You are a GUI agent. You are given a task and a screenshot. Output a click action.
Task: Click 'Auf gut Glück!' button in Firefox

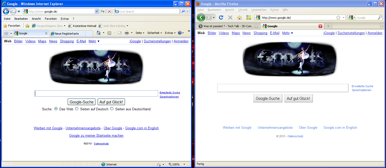[298, 98]
